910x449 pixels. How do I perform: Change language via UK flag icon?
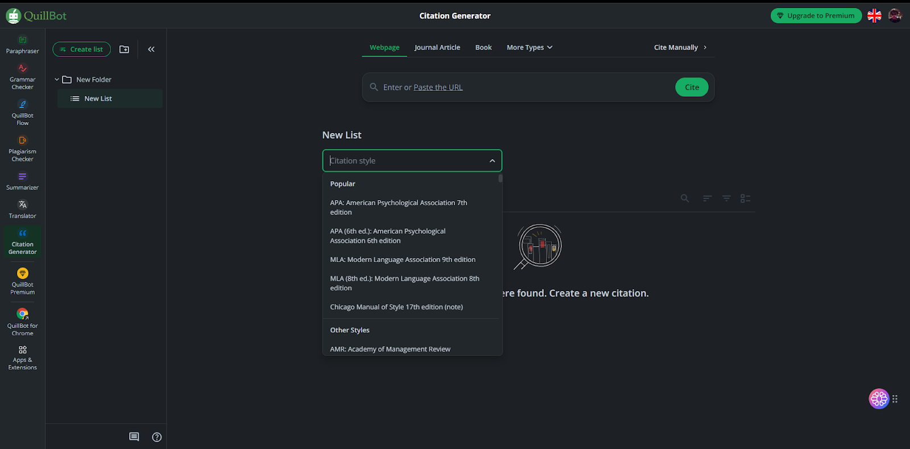[x=875, y=16]
